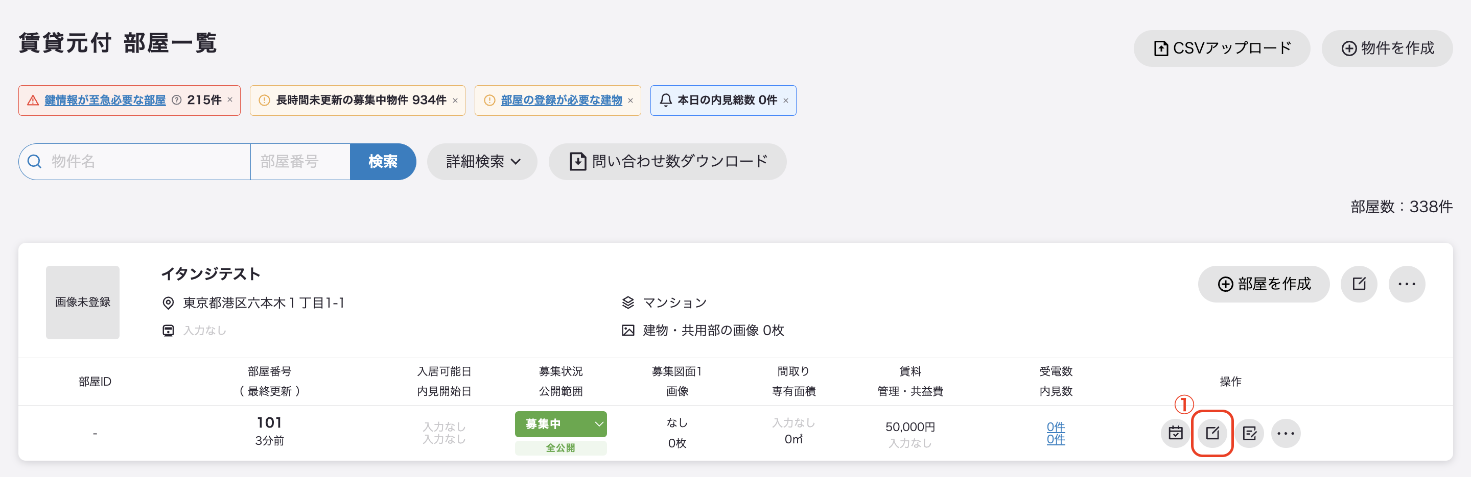Open the 部屋の登録が必要な建物 link
Image resolution: width=1471 pixels, height=477 pixels.
562,101
